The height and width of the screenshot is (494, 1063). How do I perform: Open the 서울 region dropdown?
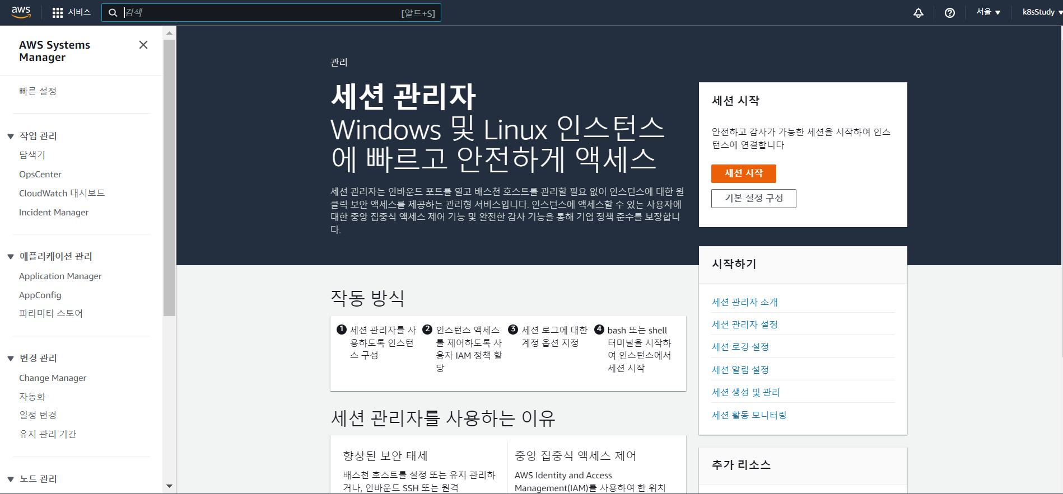[x=988, y=12]
